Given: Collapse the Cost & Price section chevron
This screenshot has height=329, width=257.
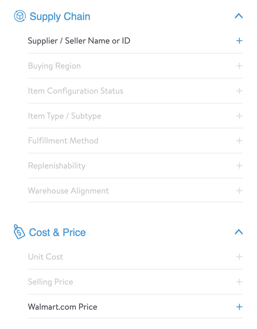Looking at the screenshot, I should click(x=239, y=232).
